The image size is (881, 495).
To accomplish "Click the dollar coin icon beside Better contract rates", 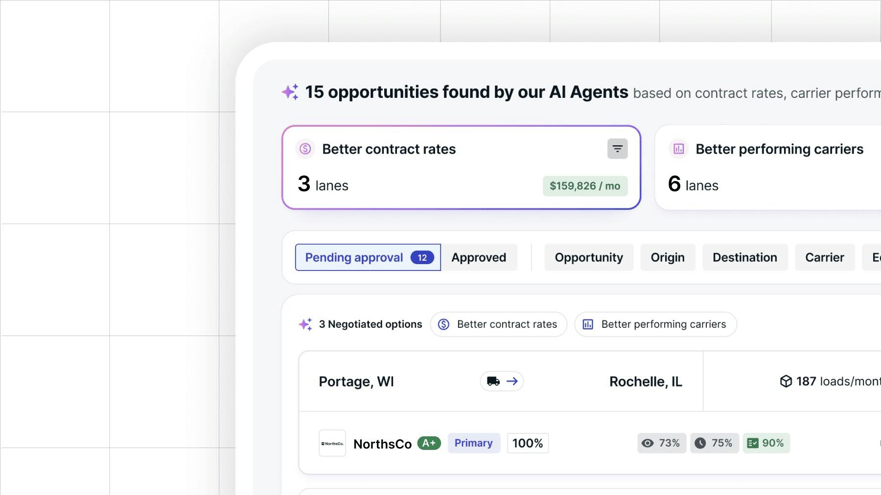I will [304, 149].
